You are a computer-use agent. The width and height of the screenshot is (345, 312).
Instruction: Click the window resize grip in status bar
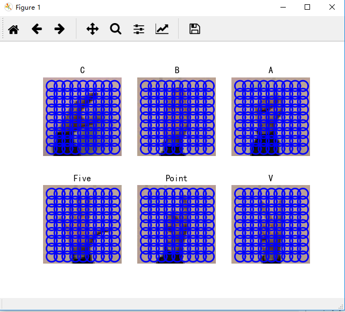341,307
